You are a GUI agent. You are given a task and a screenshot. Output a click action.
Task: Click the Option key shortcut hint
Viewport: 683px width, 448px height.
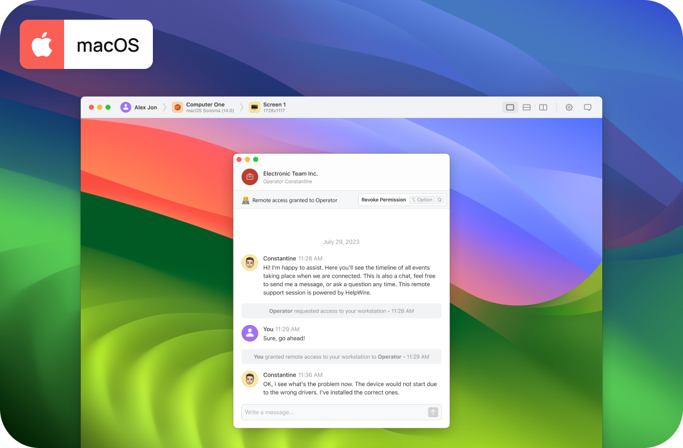[x=422, y=199]
